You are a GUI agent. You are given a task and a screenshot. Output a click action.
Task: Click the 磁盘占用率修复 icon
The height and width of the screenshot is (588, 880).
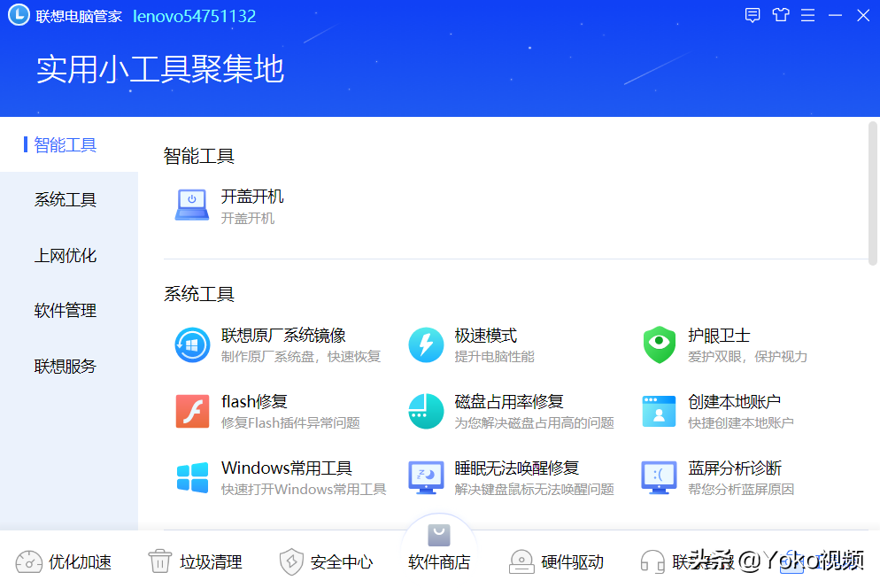point(426,411)
